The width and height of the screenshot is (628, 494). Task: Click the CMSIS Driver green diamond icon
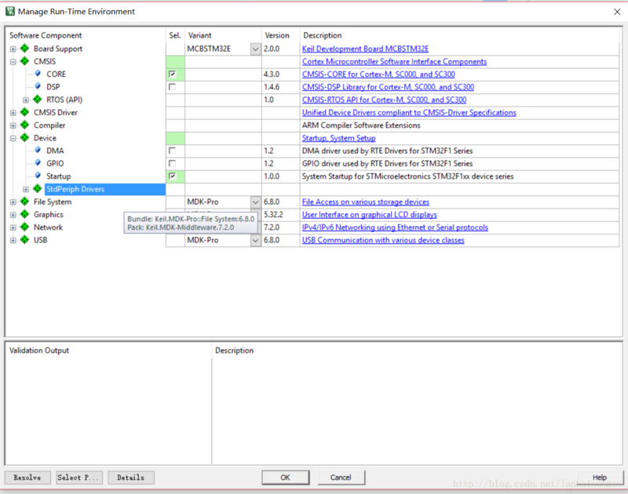pyautogui.click(x=25, y=112)
